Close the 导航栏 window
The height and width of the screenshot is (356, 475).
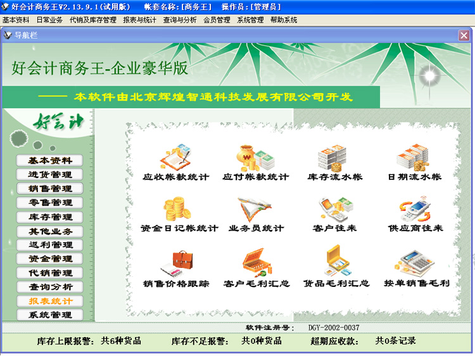(x=464, y=35)
